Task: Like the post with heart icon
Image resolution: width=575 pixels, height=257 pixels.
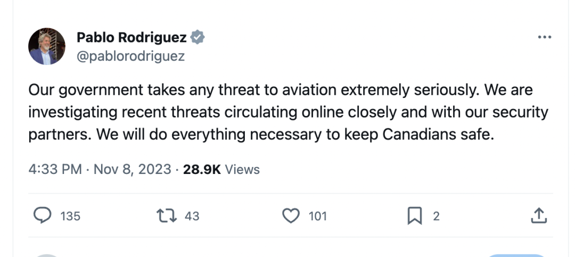Action: pos(291,215)
